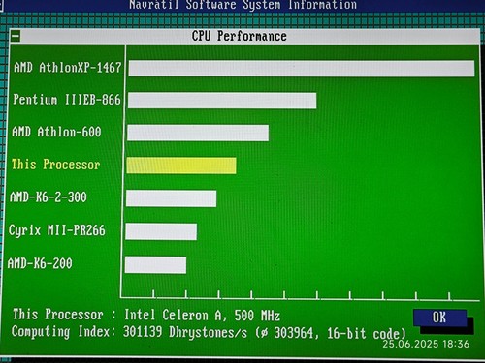Click the Pentium IIIEB-866 performance bar
Screen dimensions: 485x363
click(x=222, y=101)
